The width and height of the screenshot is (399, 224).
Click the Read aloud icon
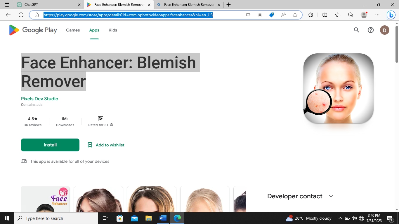[283, 15]
